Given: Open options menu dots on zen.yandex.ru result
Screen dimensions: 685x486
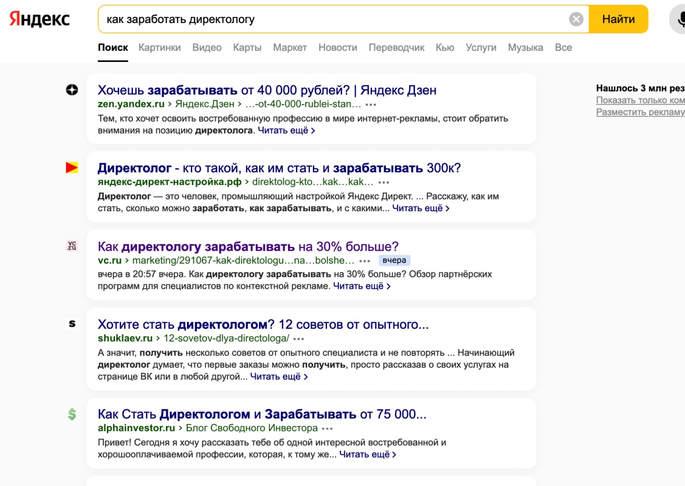Looking at the screenshot, I should point(371,105).
